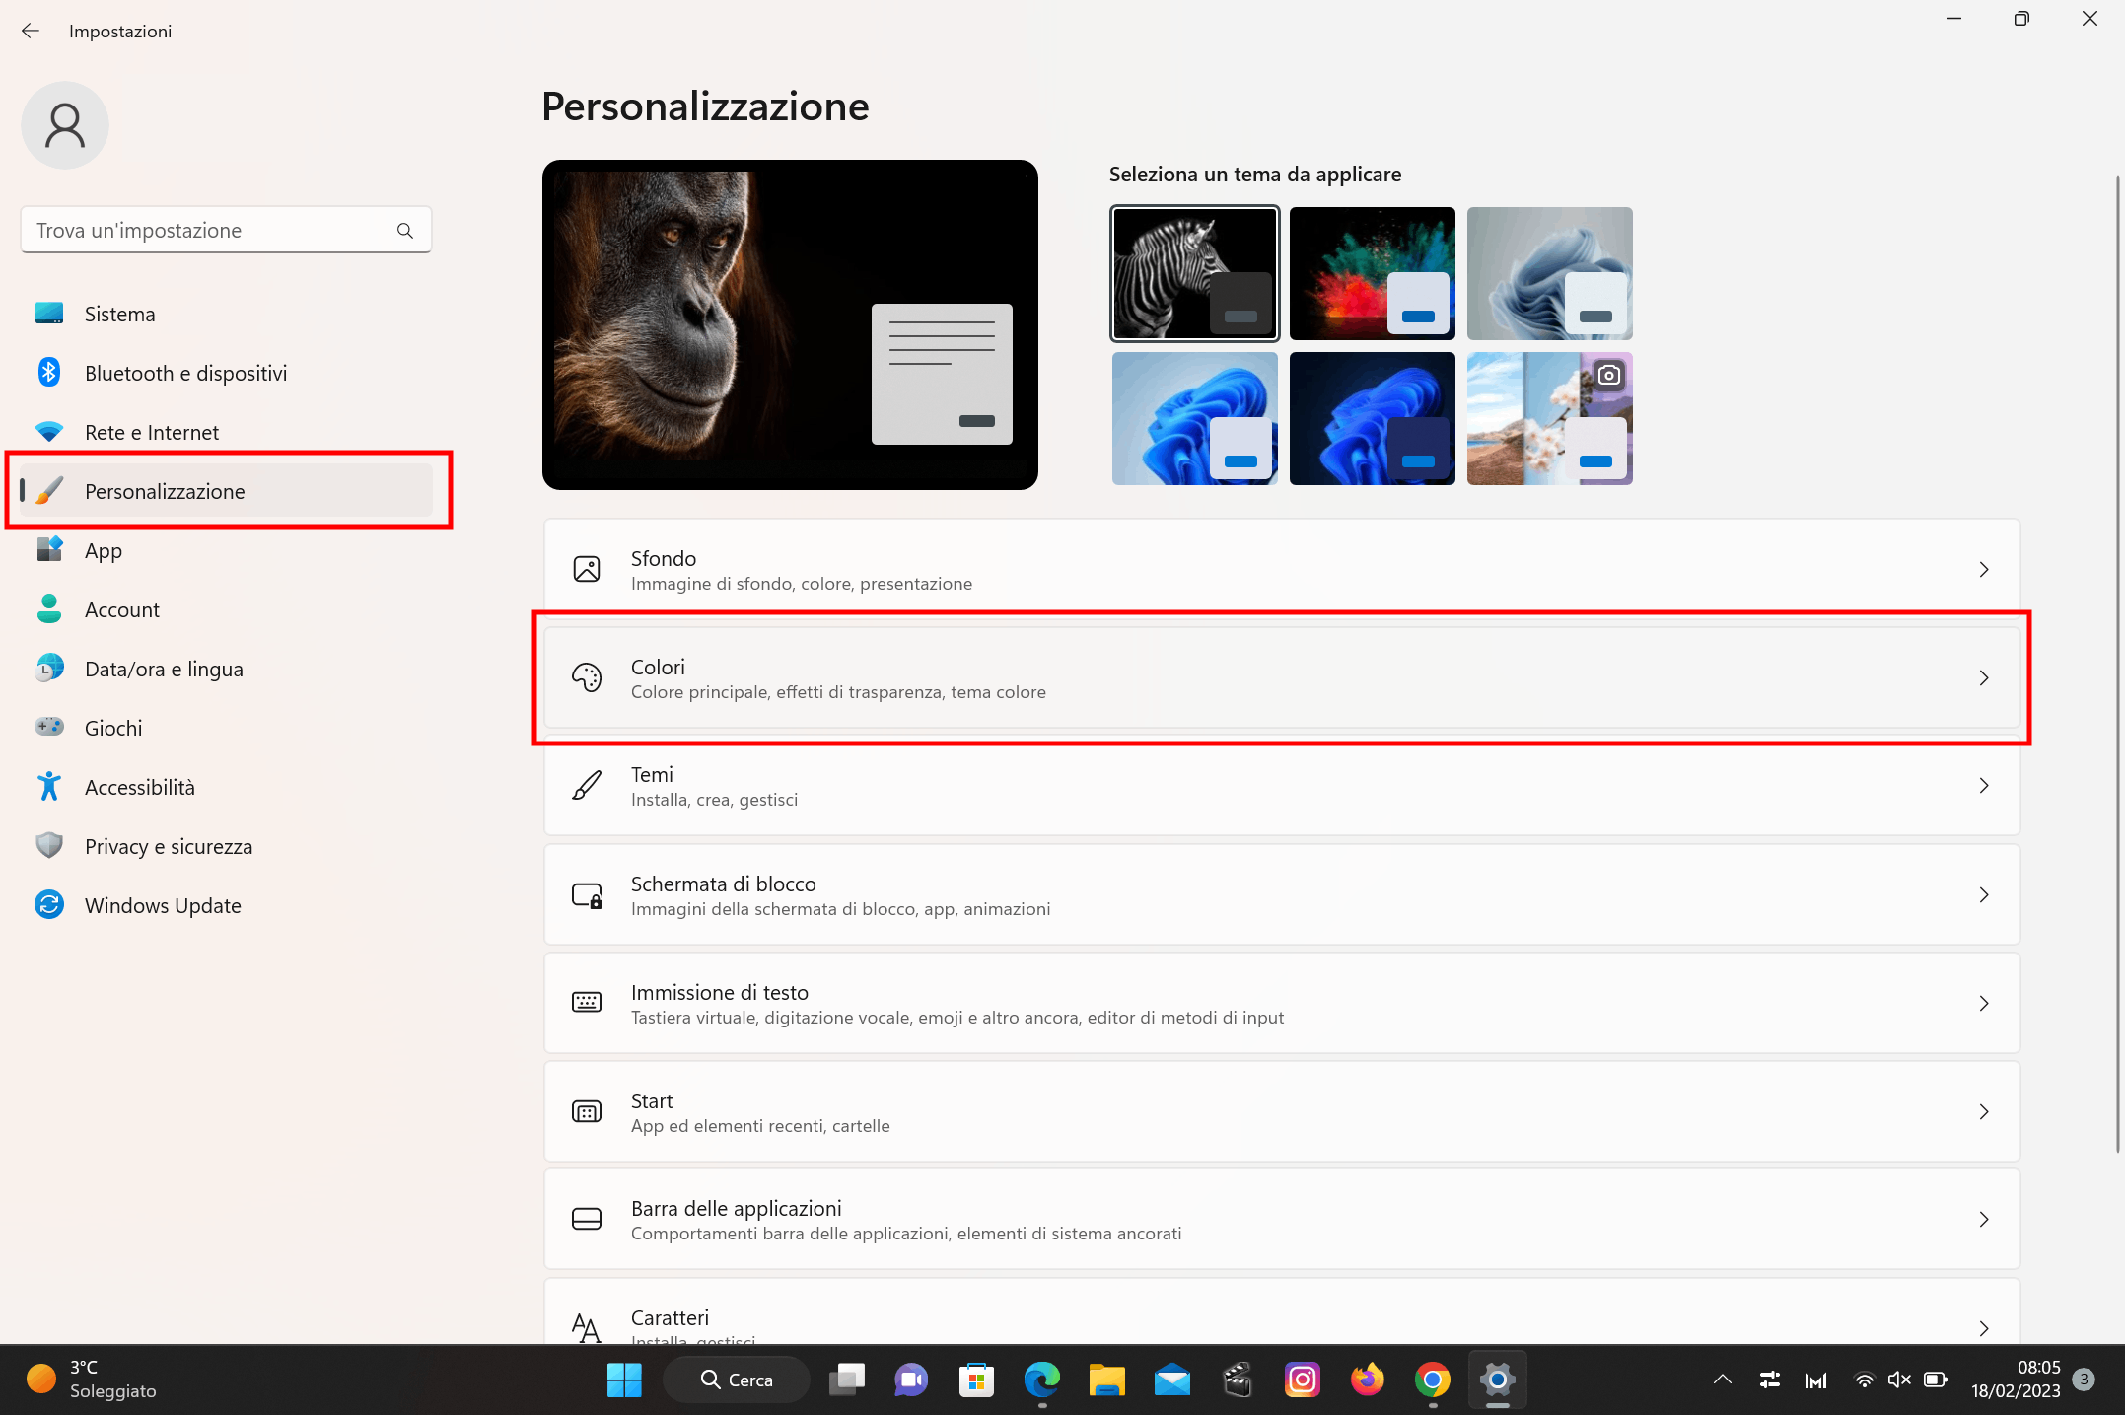Choose the dark blue bloom theme
Viewport: 2125px width, 1415px height.
(x=1372, y=418)
